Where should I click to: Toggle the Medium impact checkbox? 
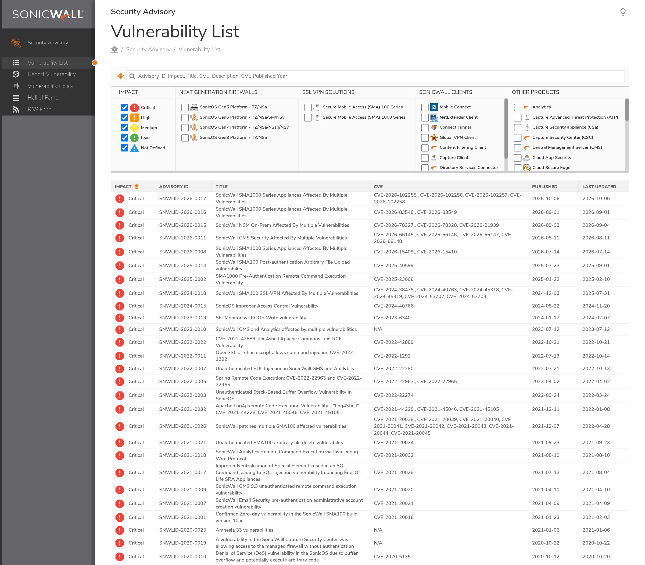click(124, 128)
